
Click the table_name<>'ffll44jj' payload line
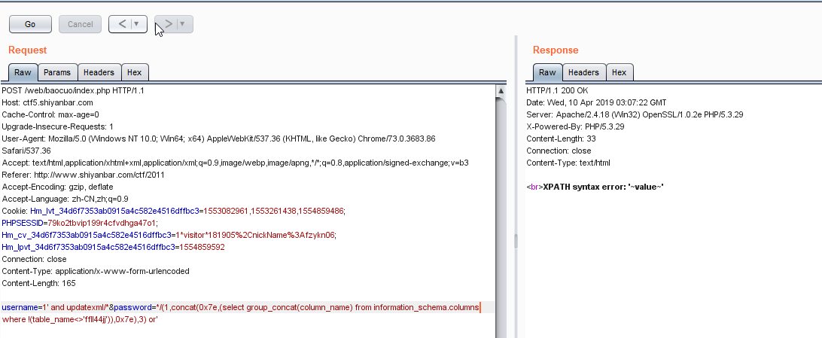[x=81, y=320]
